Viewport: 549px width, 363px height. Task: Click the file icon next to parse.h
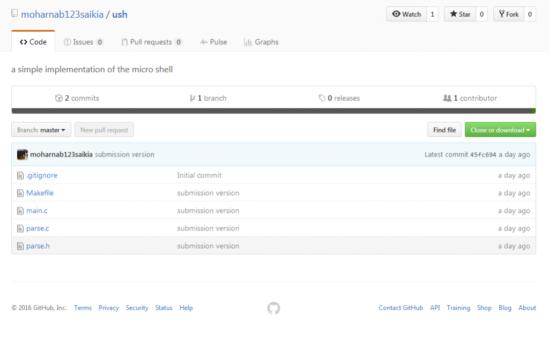point(20,246)
